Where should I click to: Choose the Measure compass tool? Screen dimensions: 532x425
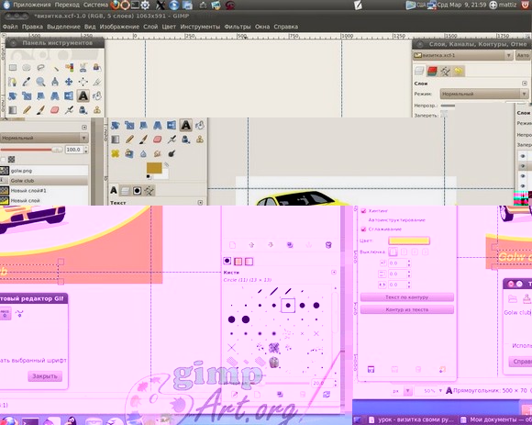point(55,82)
